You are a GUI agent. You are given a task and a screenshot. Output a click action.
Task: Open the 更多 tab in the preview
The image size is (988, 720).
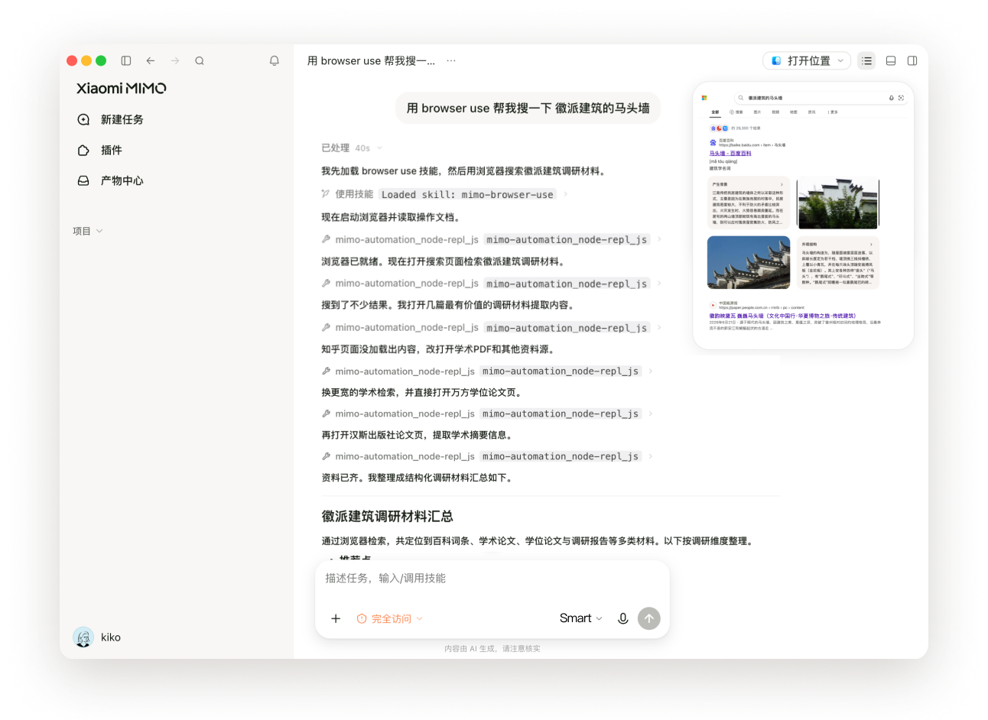tap(833, 112)
